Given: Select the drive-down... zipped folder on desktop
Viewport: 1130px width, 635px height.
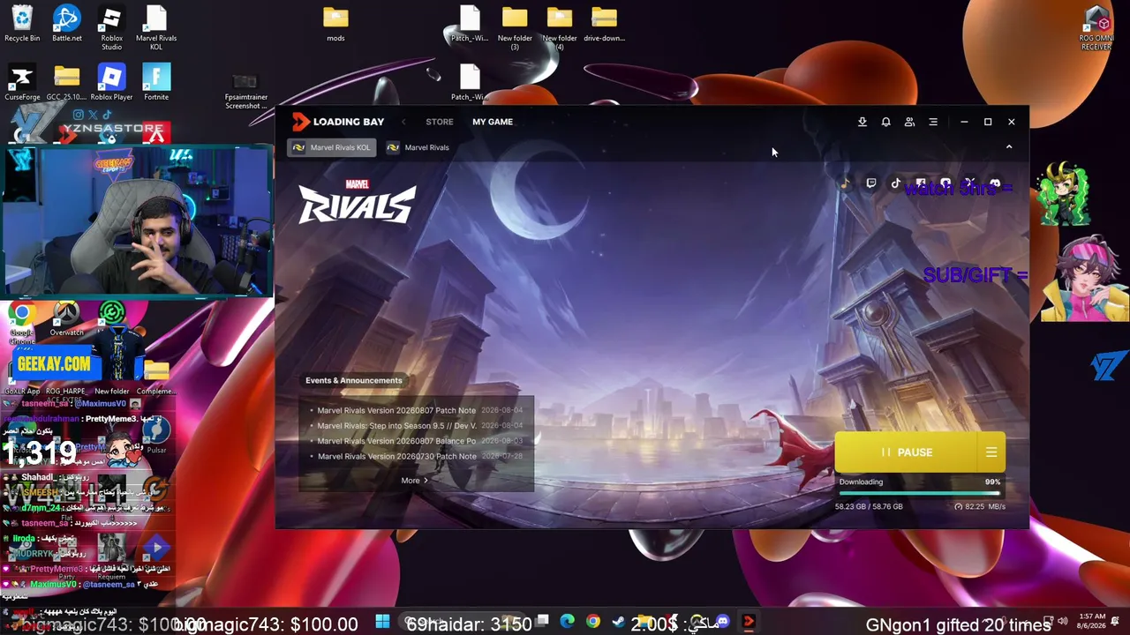Looking at the screenshot, I should click(x=604, y=24).
